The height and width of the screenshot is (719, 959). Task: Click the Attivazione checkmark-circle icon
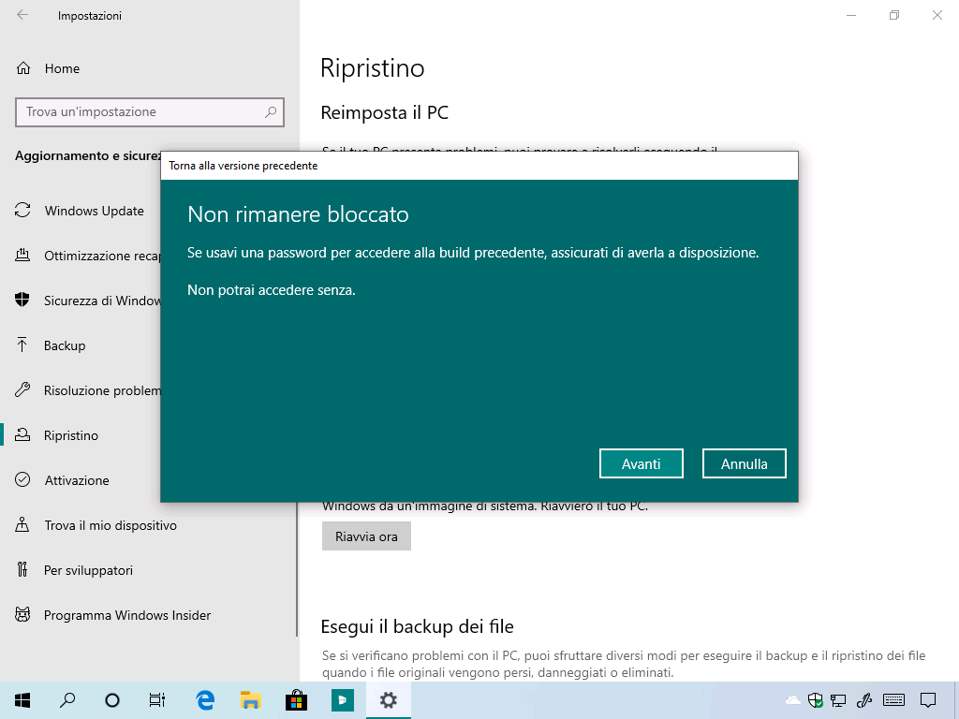[22, 479]
